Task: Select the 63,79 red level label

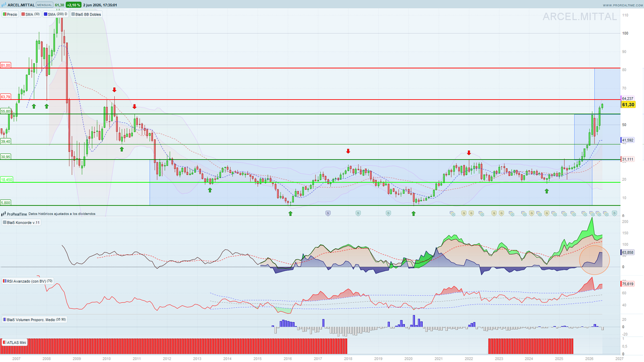Action: coord(5,97)
